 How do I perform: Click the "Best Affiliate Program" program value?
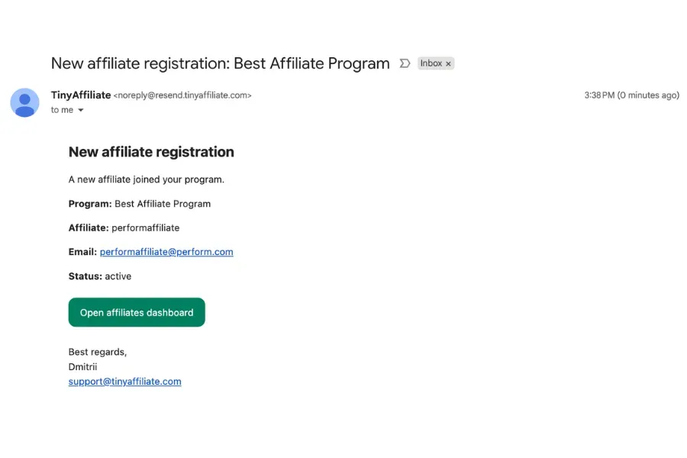(x=163, y=204)
